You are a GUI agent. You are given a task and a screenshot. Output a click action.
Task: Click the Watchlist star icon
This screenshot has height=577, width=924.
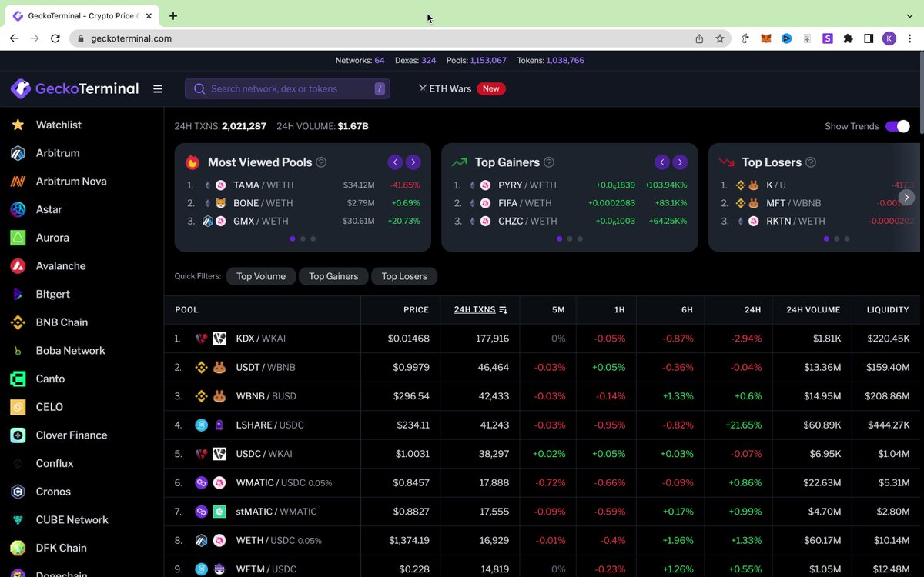(x=18, y=125)
